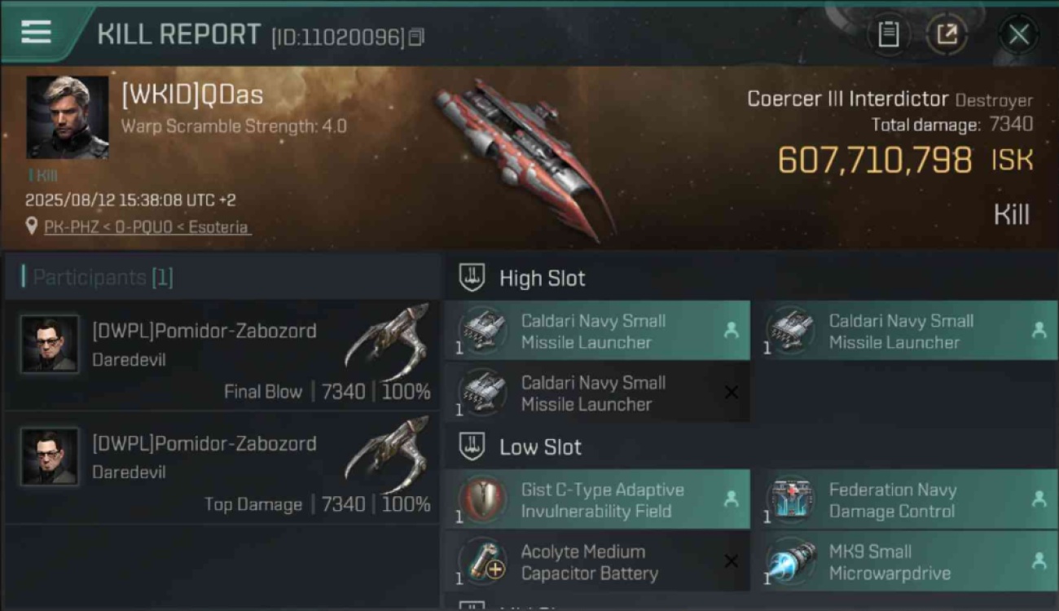Share the kill report
1059x611 pixels.
click(x=947, y=34)
